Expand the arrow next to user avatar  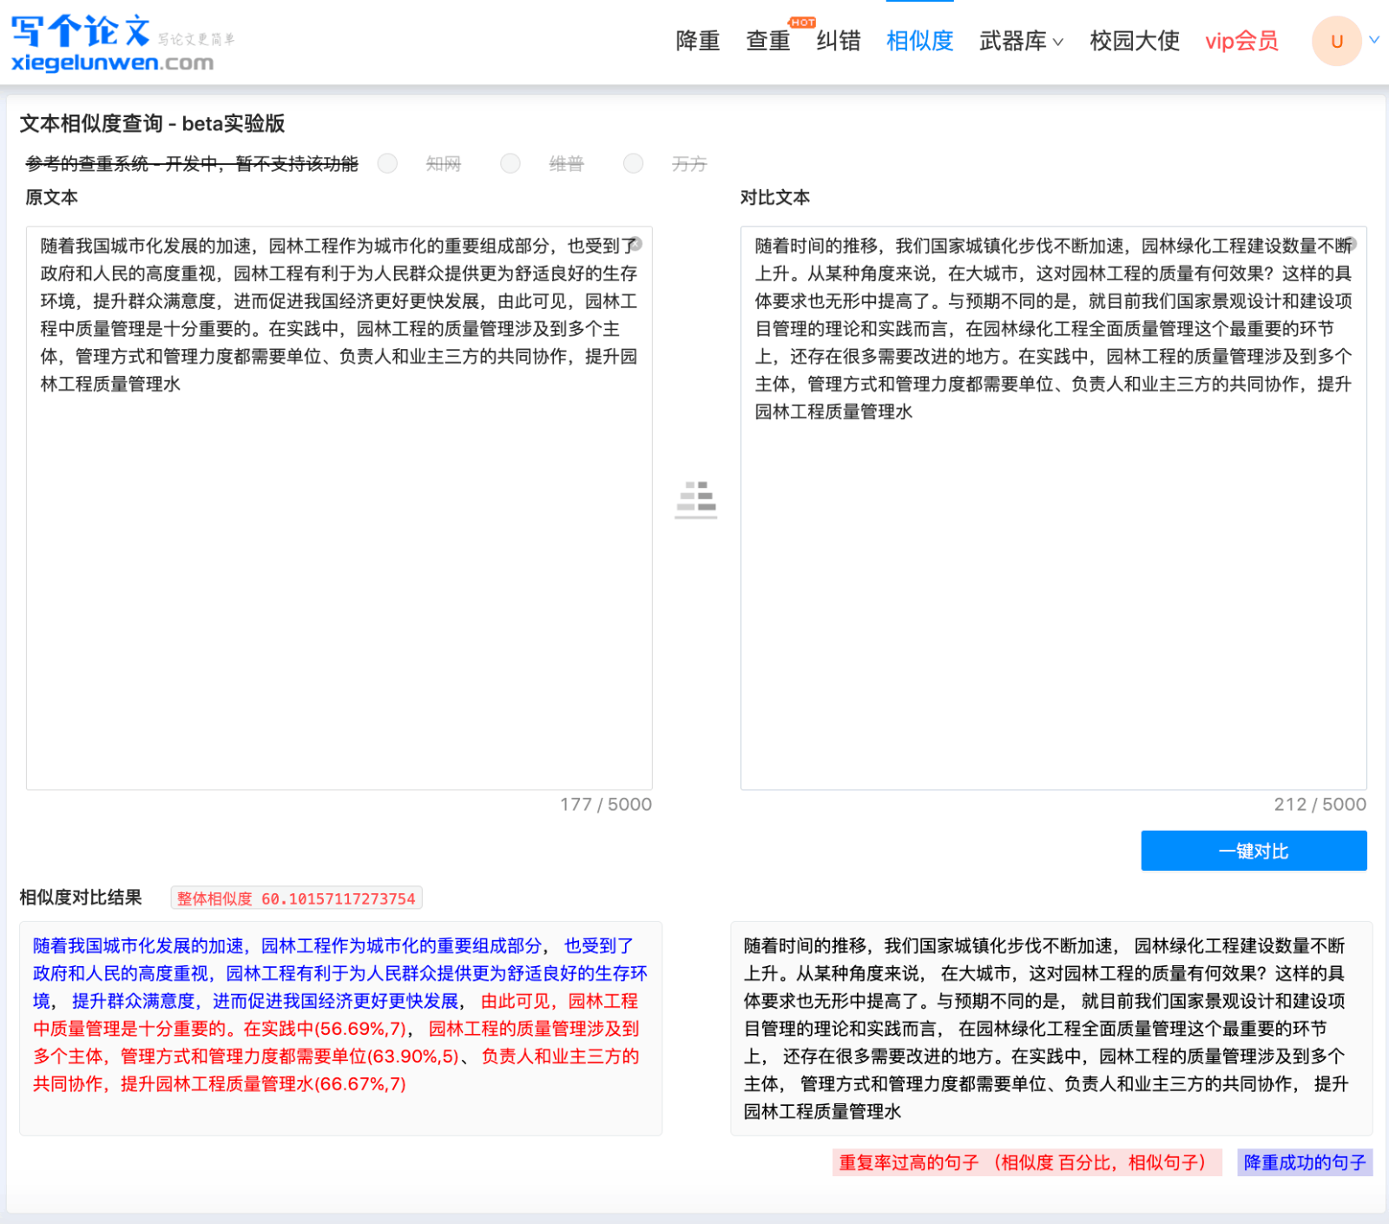(x=1374, y=39)
